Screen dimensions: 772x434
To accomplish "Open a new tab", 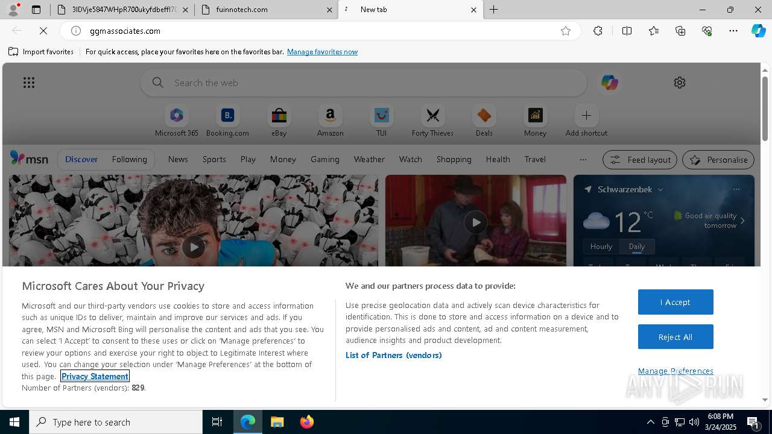I will tap(494, 10).
